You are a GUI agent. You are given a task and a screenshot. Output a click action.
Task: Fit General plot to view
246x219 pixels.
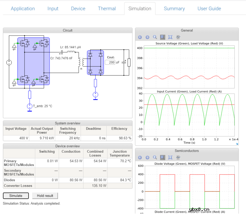tap(170, 37)
